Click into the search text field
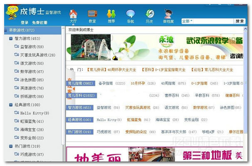This screenshot has width=252, height=166. (x=213, y=21)
